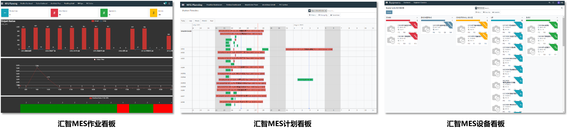Open the apps grid in Equipments header
This screenshot has width=568, height=130.
click(x=387, y=3)
